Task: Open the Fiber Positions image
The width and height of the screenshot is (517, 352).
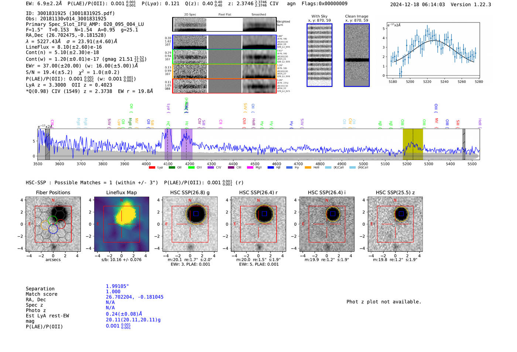Action: (53, 224)
